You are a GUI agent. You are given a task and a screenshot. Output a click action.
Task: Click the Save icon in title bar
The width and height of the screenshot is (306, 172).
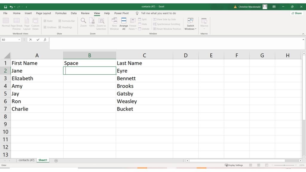[x=5, y=7]
